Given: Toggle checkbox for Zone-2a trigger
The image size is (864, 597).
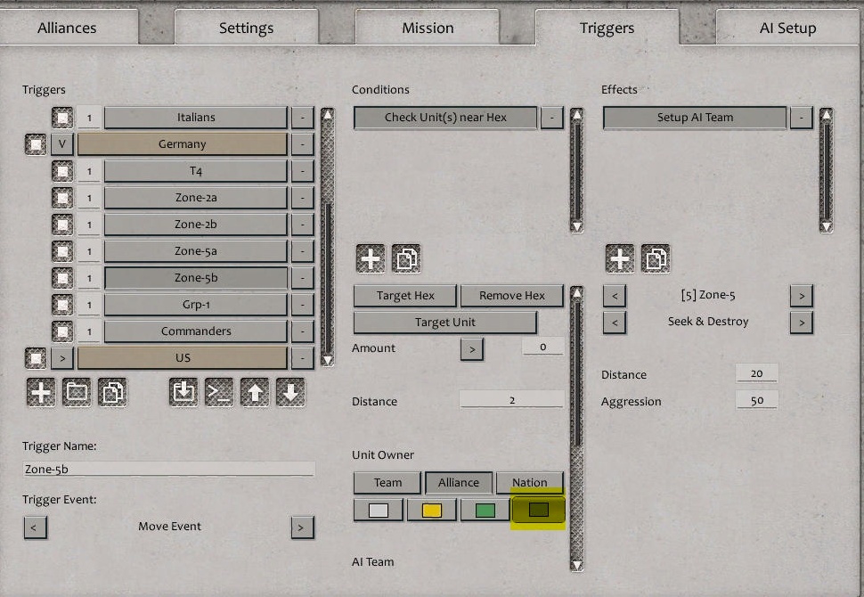Looking at the screenshot, I should coord(62,198).
